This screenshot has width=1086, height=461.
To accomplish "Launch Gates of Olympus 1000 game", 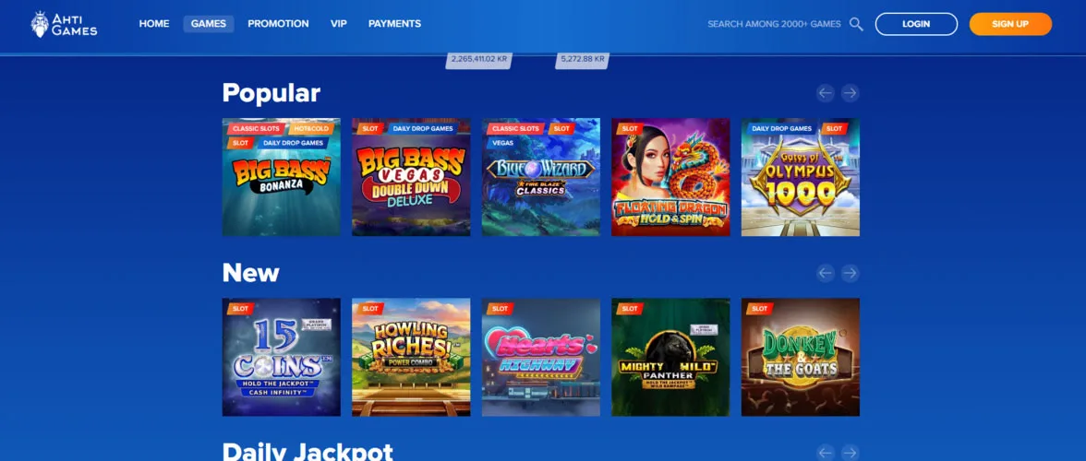I will pos(800,177).
